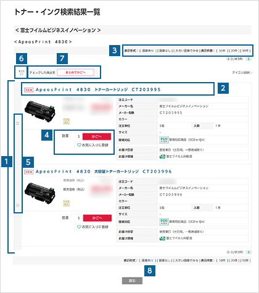Choose 大きい画像でみる in the bottom display options
The height and width of the screenshot is (293, 259).
186,260
